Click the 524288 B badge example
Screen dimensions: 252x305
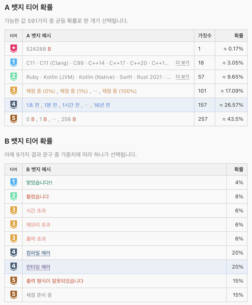39,49
